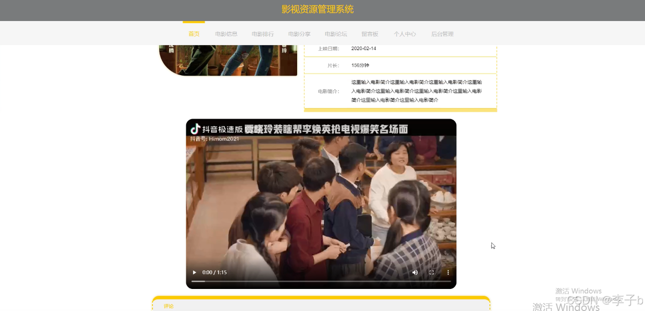
Task: Click the 上映日期 label
Action: (328, 49)
